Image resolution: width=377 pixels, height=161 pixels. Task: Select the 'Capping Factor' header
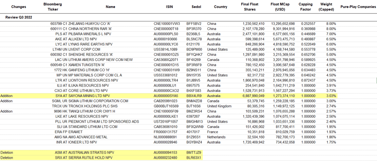[305, 7]
